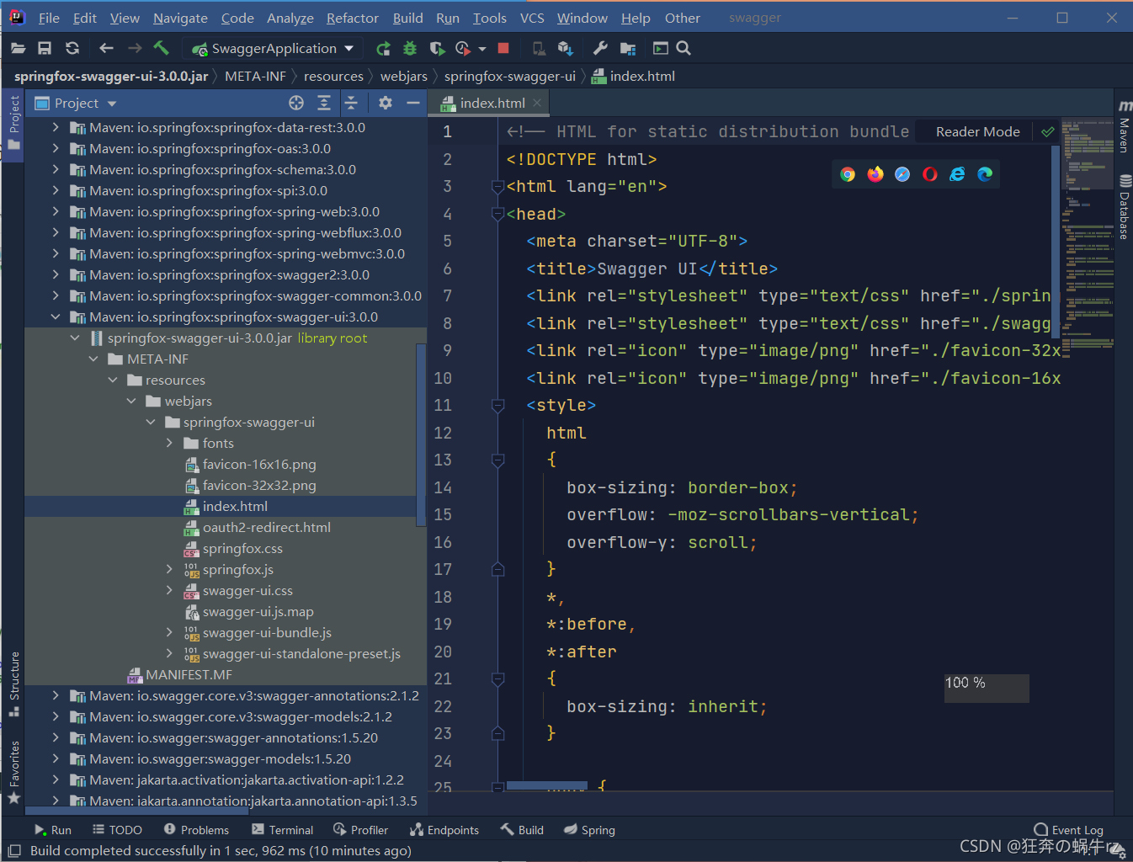This screenshot has width=1133, height=862.
Task: Open profiler dropdown arrow in toolbar
Action: pyautogui.click(x=482, y=49)
